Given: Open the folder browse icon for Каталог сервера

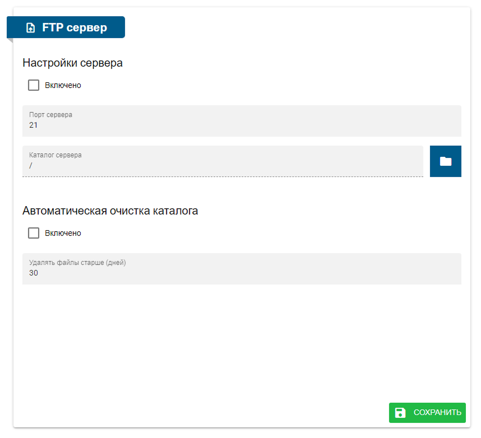Looking at the screenshot, I should pos(445,161).
